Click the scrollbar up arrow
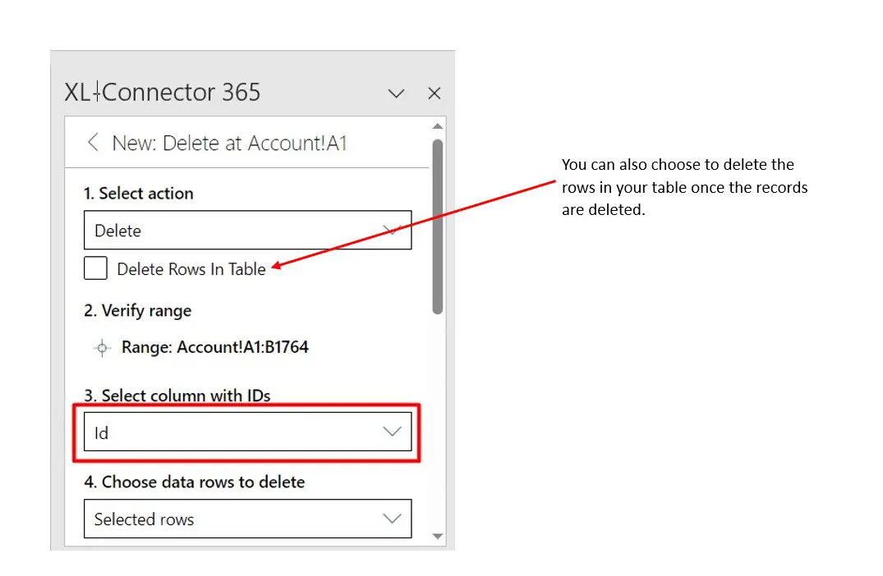The image size is (883, 576). click(438, 126)
